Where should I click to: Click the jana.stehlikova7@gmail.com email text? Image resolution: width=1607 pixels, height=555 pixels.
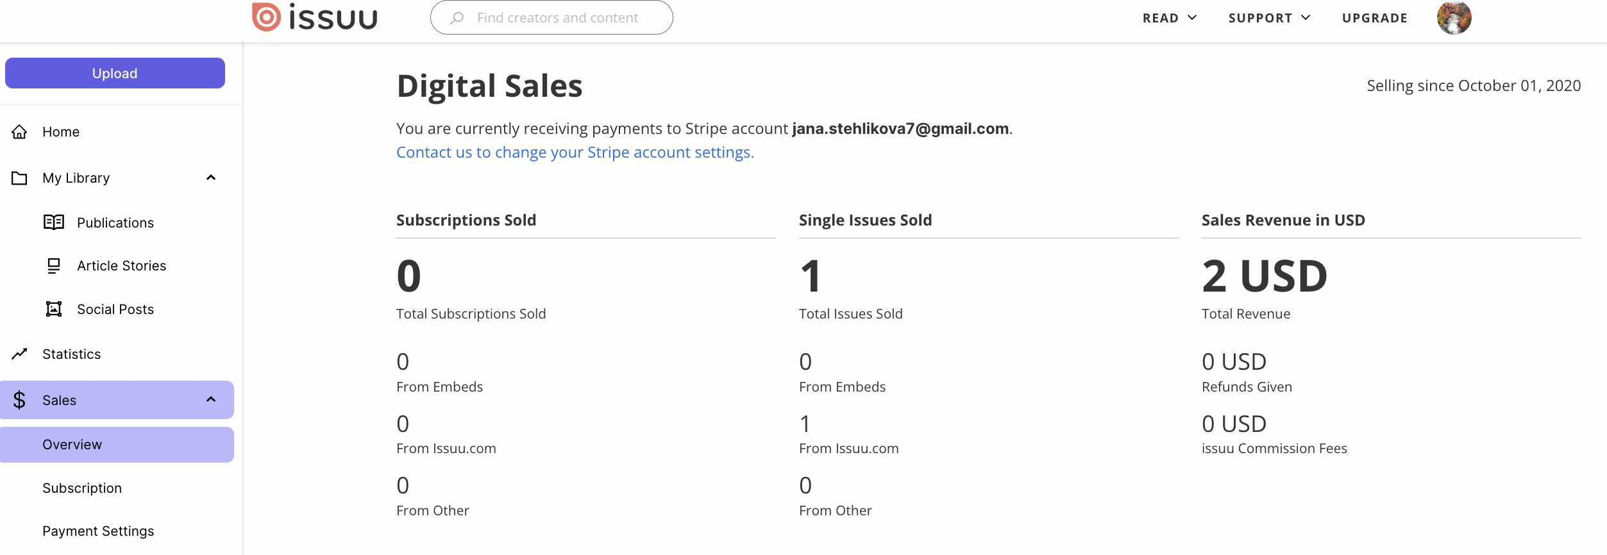pyautogui.click(x=900, y=129)
